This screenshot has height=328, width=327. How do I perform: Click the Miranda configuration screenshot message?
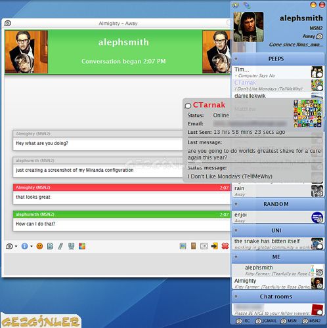75,170
